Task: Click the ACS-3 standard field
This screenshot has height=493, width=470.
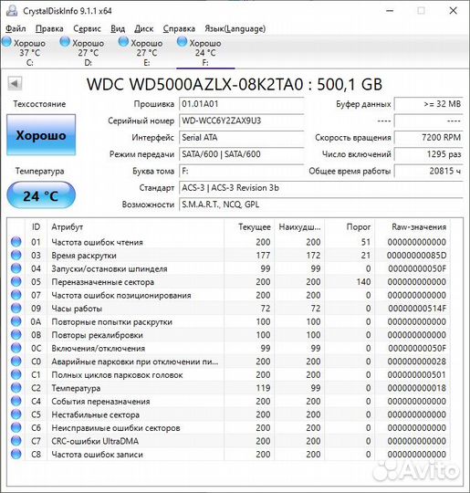Action: (x=321, y=188)
